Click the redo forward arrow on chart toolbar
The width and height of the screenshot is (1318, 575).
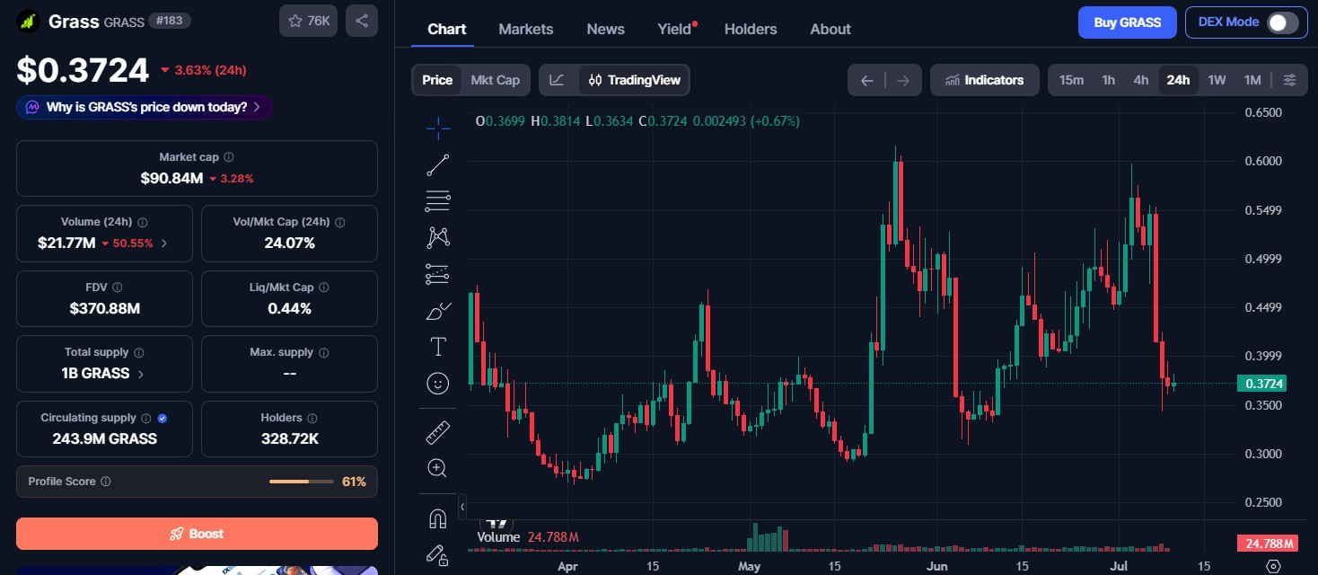tap(903, 80)
